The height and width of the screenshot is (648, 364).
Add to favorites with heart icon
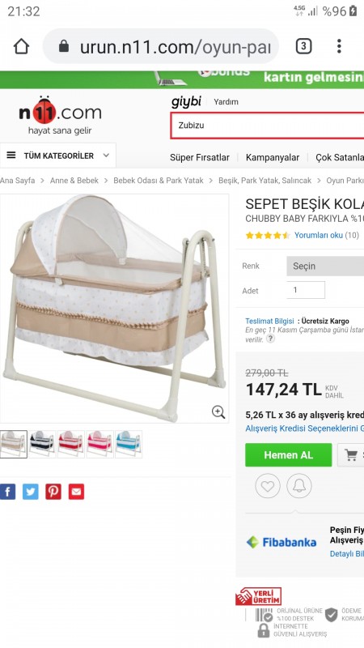[x=268, y=486]
